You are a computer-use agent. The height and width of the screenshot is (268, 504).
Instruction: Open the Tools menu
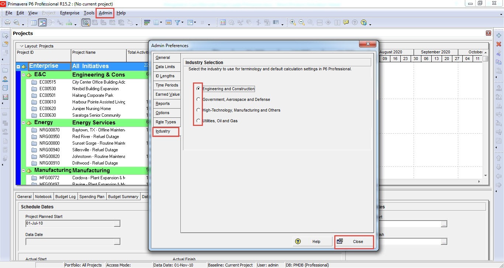click(x=89, y=13)
